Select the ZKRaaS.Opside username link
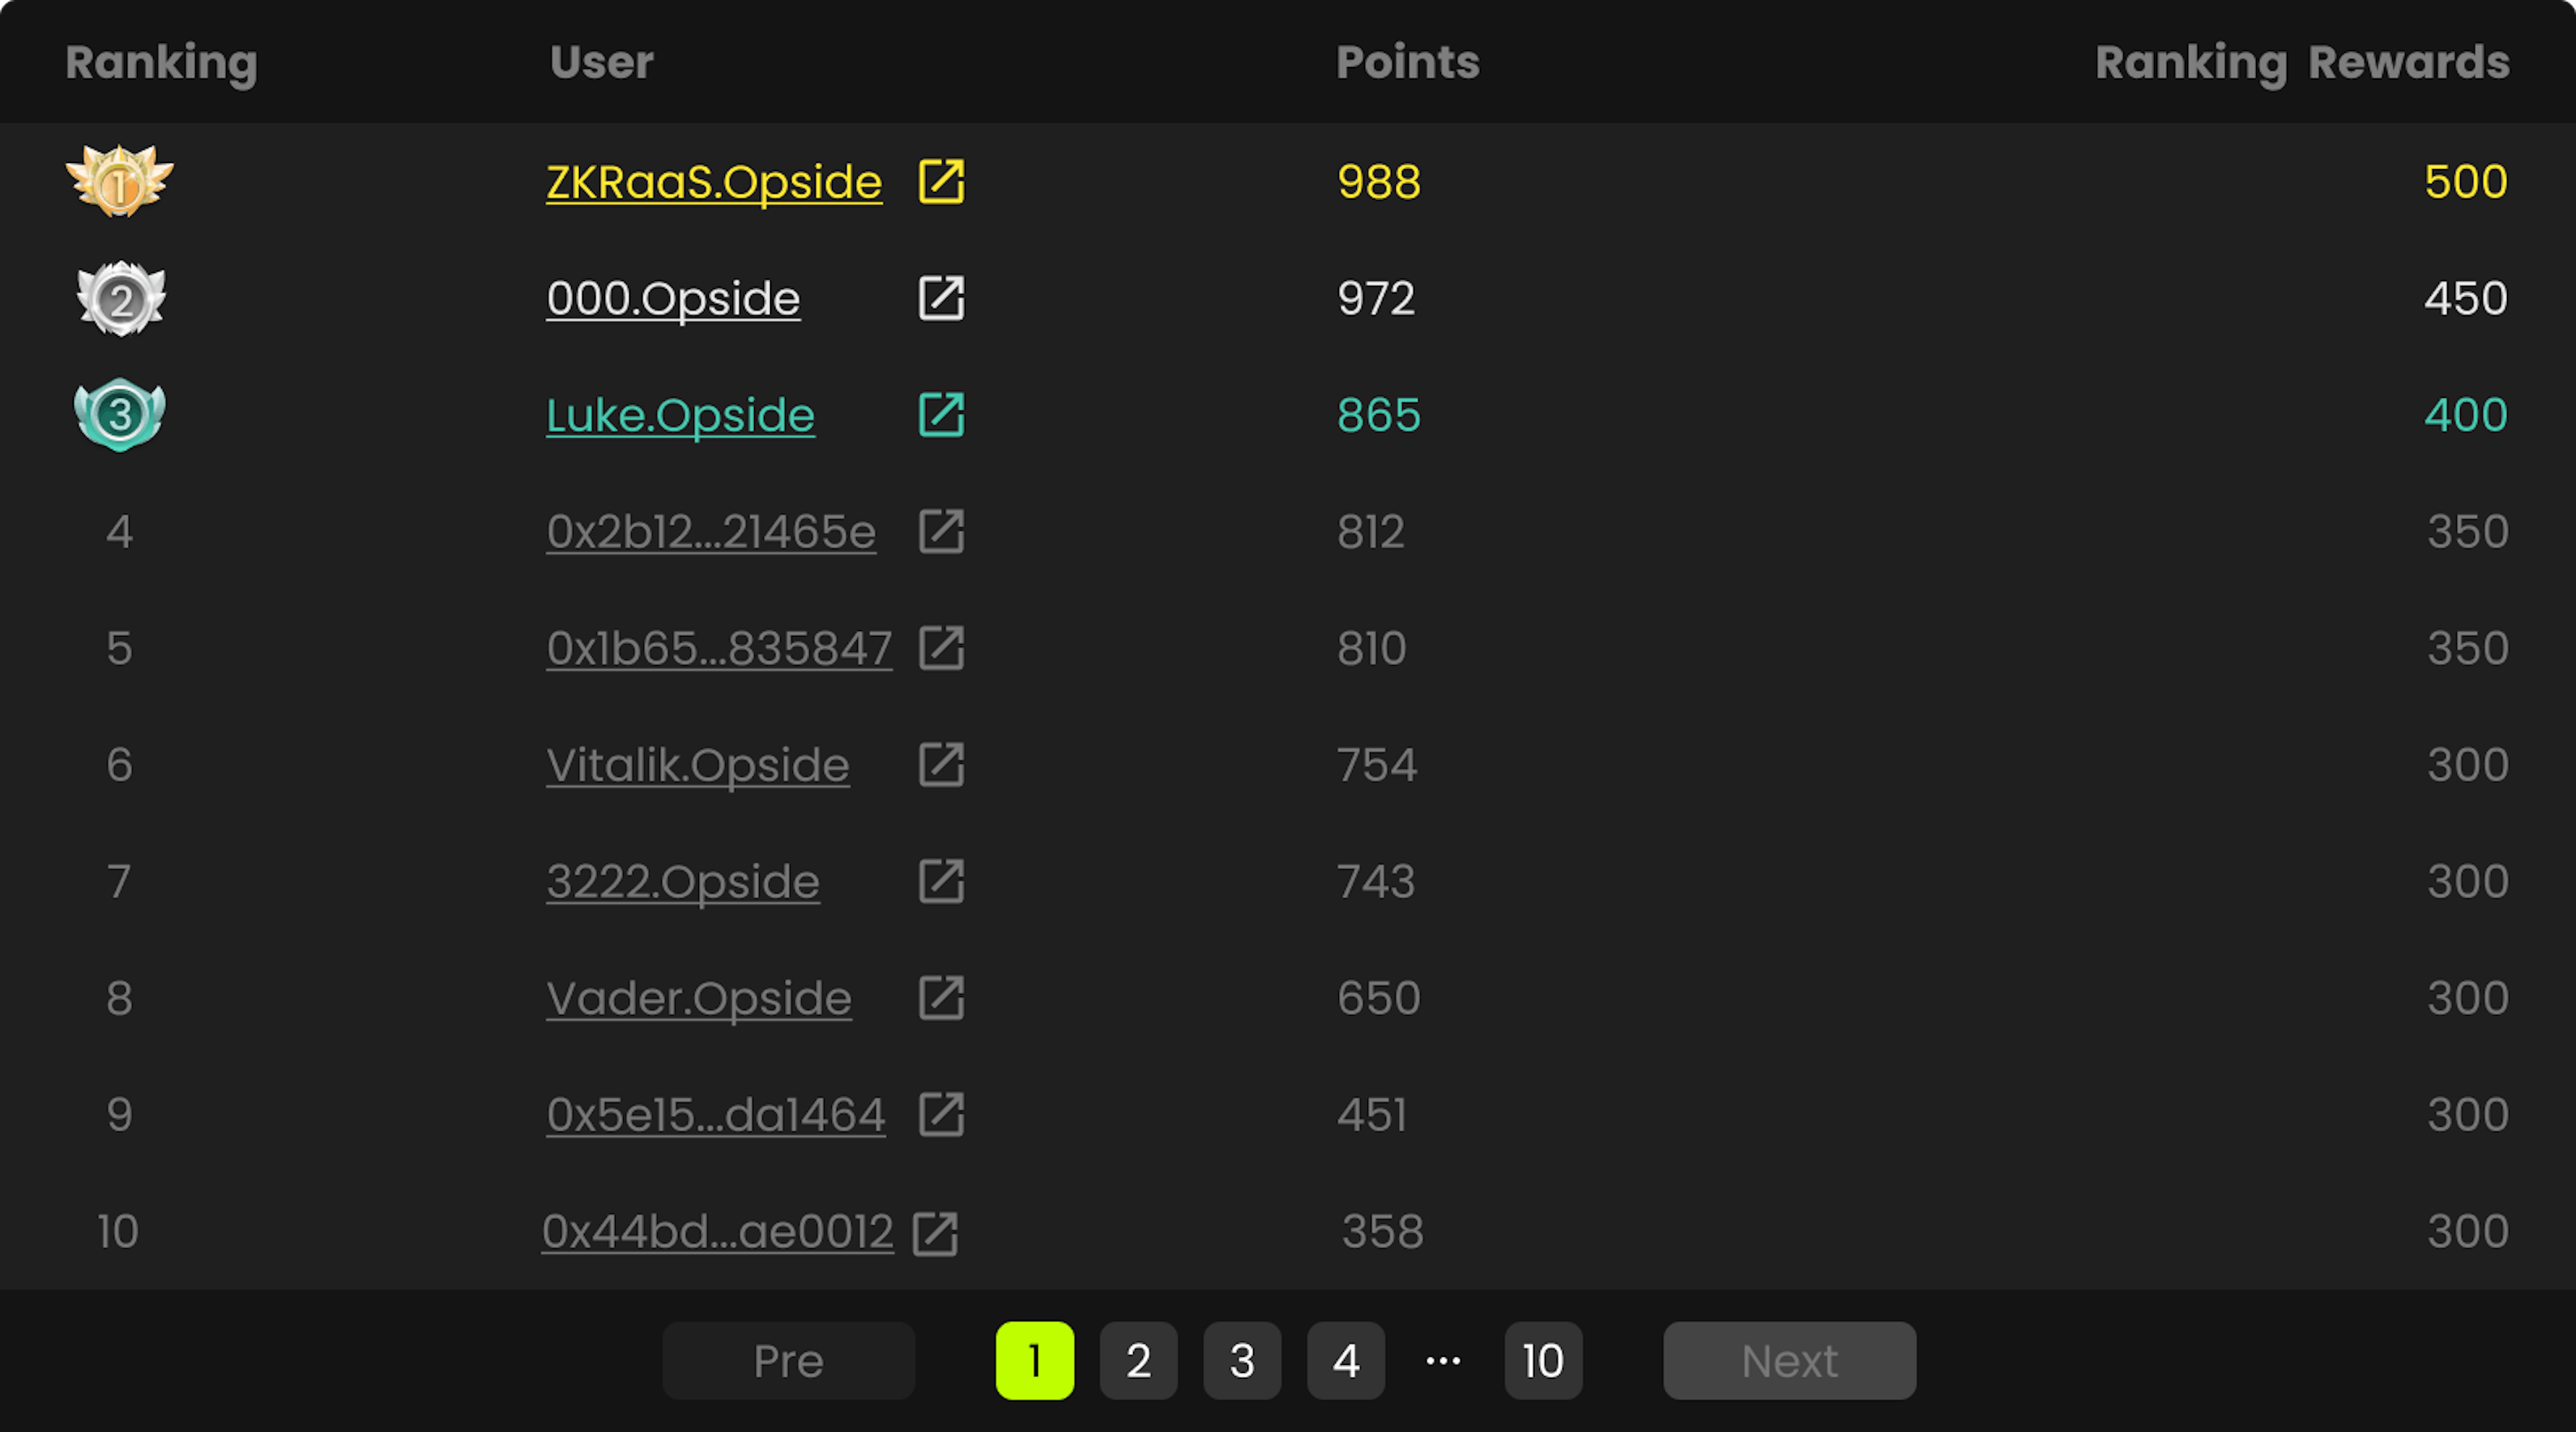The width and height of the screenshot is (2576, 1432). click(x=714, y=178)
